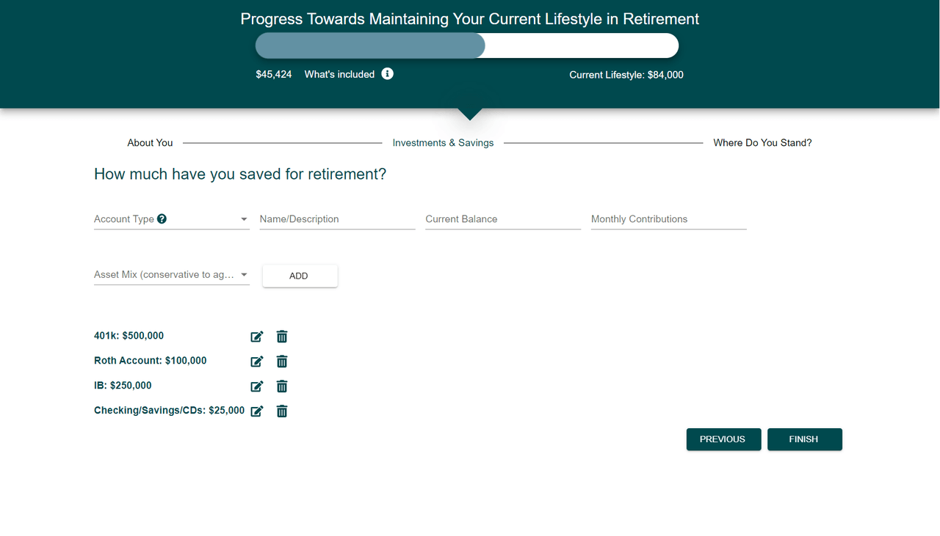Edit the Roth Account entry

pyautogui.click(x=257, y=361)
